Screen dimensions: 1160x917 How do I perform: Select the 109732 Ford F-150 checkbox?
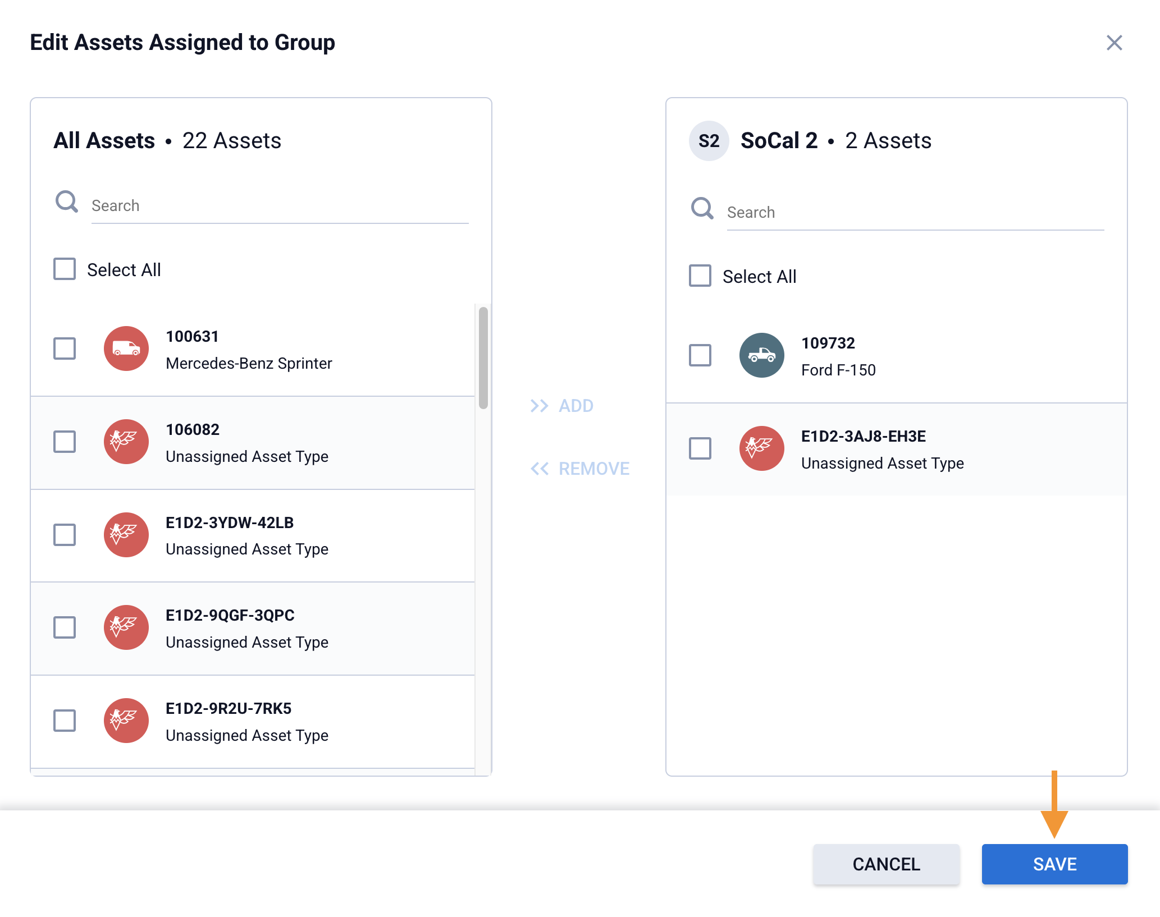pyautogui.click(x=700, y=355)
